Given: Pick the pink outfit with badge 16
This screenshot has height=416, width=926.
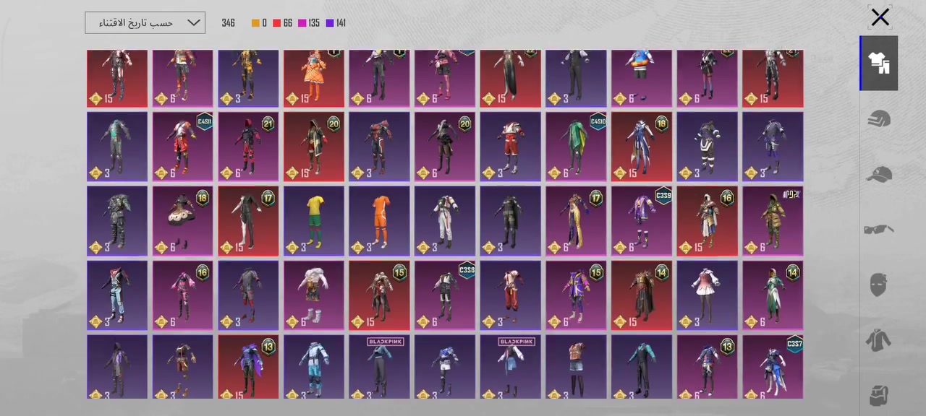Looking at the screenshot, I should (x=183, y=295).
